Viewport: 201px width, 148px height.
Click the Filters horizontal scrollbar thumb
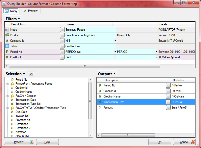(x=85, y=66)
